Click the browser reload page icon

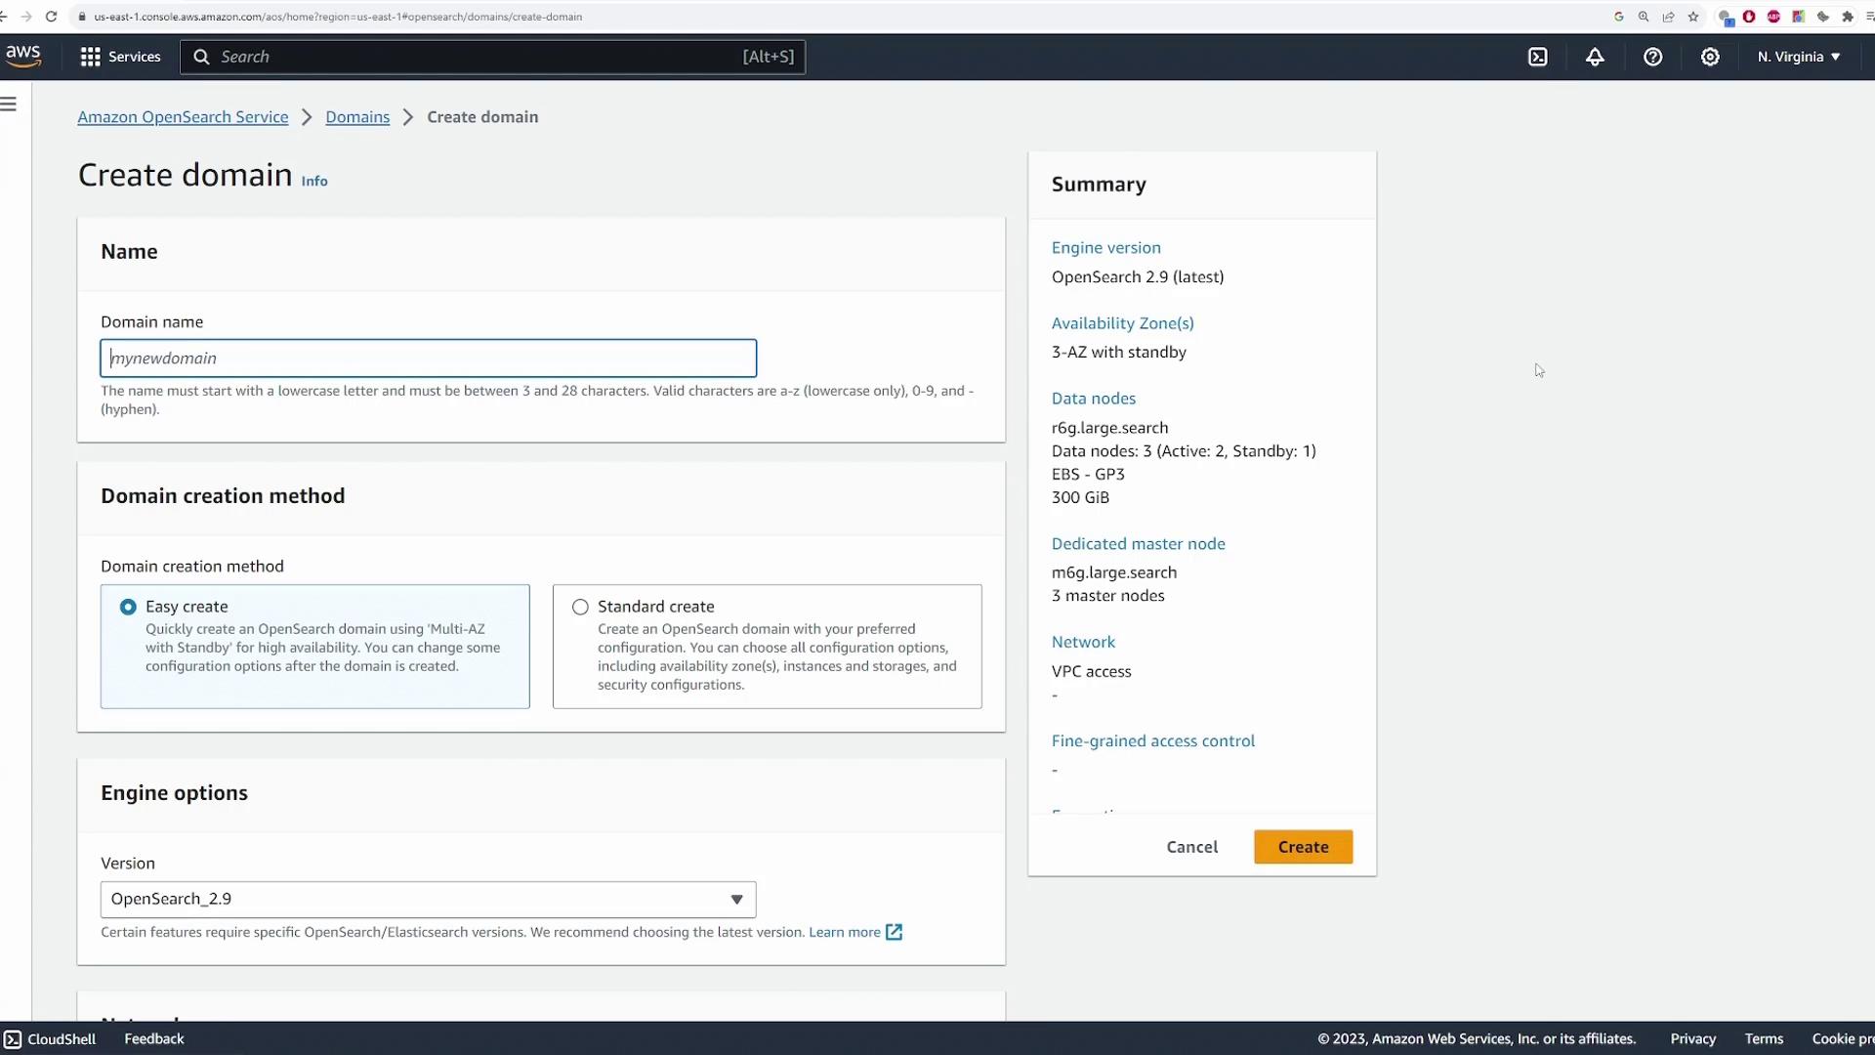(x=51, y=17)
